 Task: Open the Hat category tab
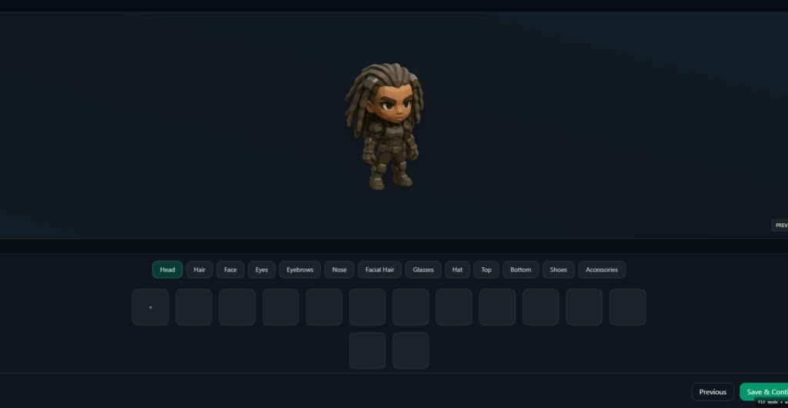tap(457, 270)
